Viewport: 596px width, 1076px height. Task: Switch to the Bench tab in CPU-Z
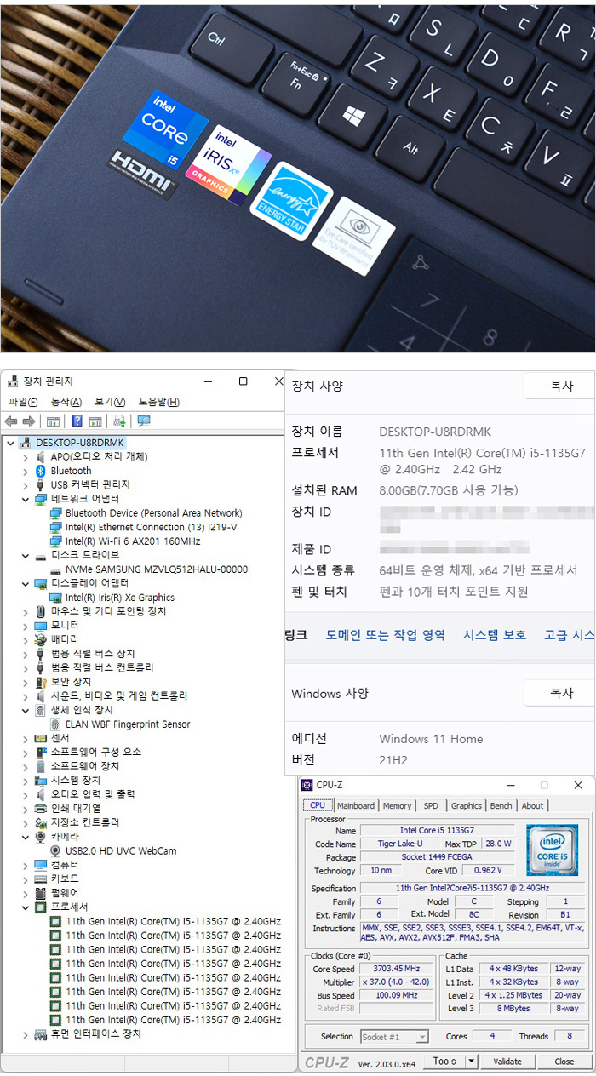(501, 805)
